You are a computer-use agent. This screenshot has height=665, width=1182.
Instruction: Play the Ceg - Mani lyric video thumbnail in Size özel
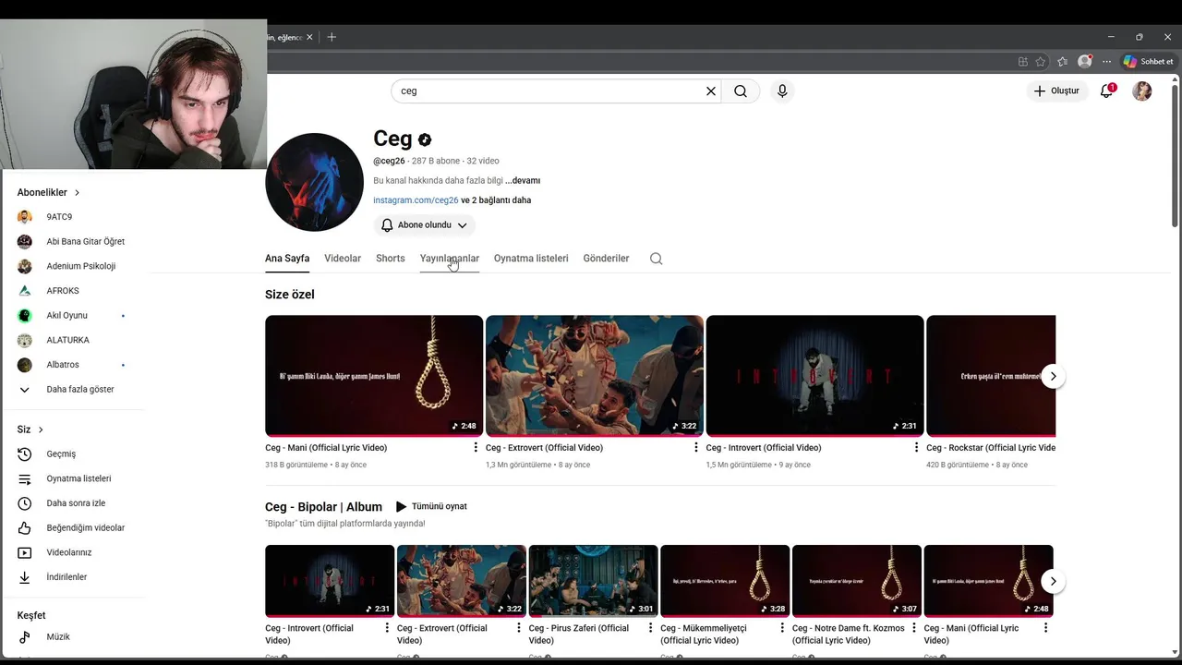(374, 376)
